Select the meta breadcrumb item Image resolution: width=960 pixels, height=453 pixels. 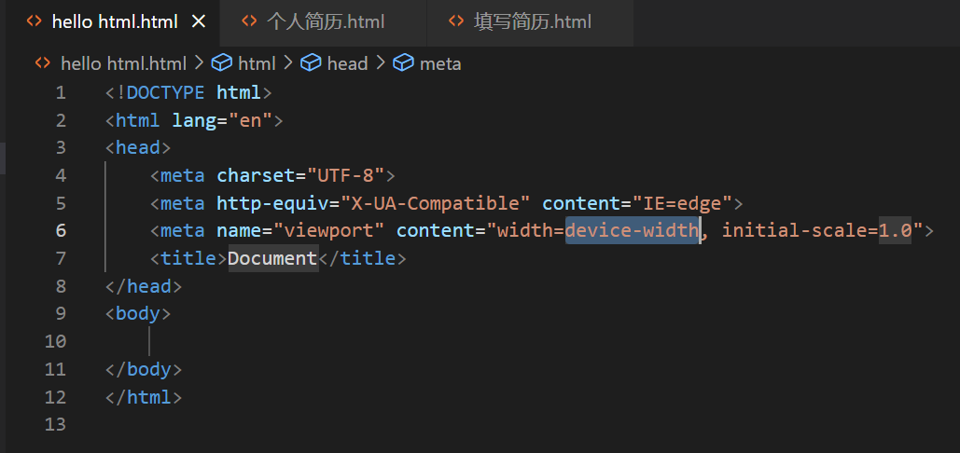click(440, 63)
